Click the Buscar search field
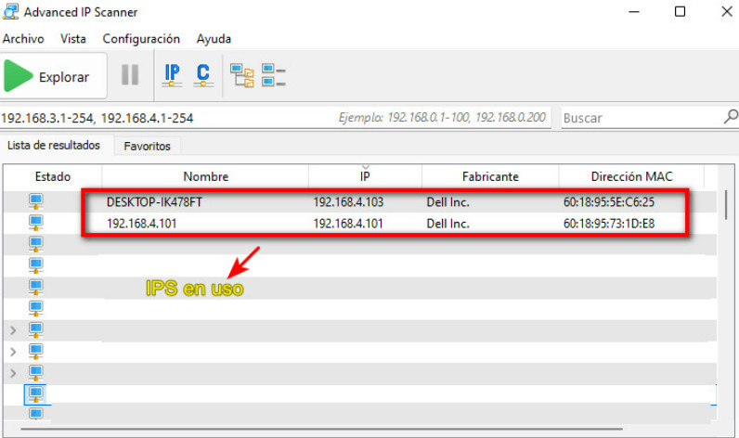This screenshot has height=438, width=739. 641,118
